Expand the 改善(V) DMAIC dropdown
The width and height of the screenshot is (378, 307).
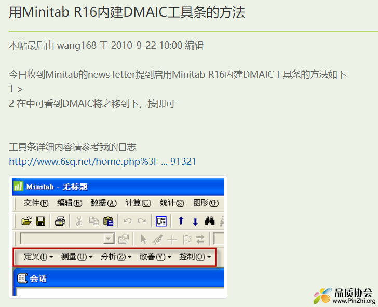(155, 257)
